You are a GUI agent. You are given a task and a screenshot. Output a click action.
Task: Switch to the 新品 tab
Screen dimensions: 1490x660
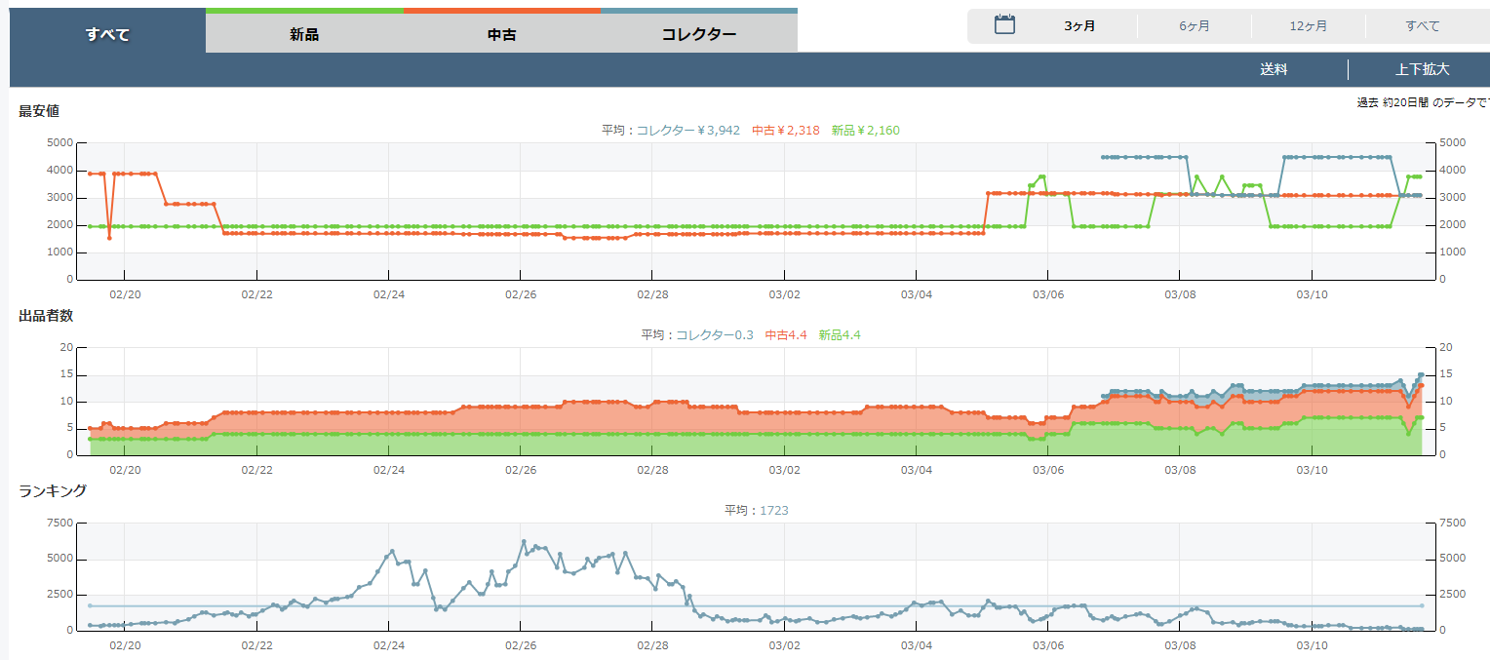304,34
